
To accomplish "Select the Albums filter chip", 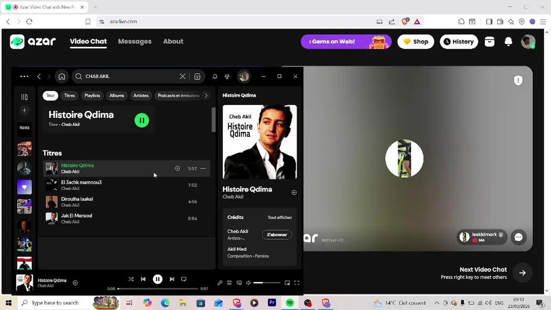I will (117, 96).
